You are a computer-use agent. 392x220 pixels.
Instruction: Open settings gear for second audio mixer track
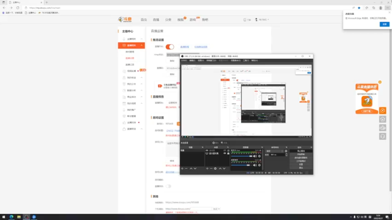[x=260, y=165]
